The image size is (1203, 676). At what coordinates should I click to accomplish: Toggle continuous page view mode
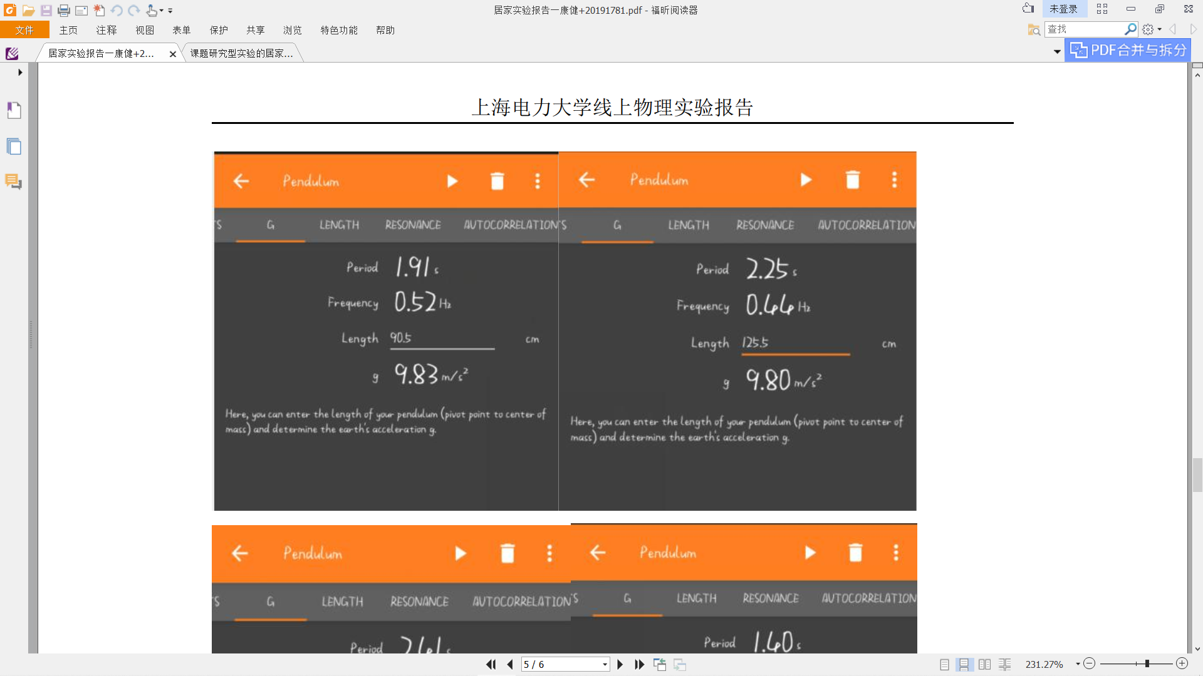click(x=964, y=665)
